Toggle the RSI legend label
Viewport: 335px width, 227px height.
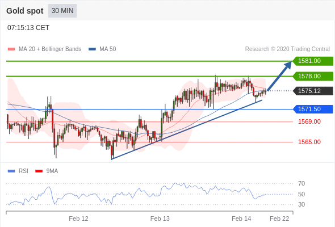tap(23, 171)
